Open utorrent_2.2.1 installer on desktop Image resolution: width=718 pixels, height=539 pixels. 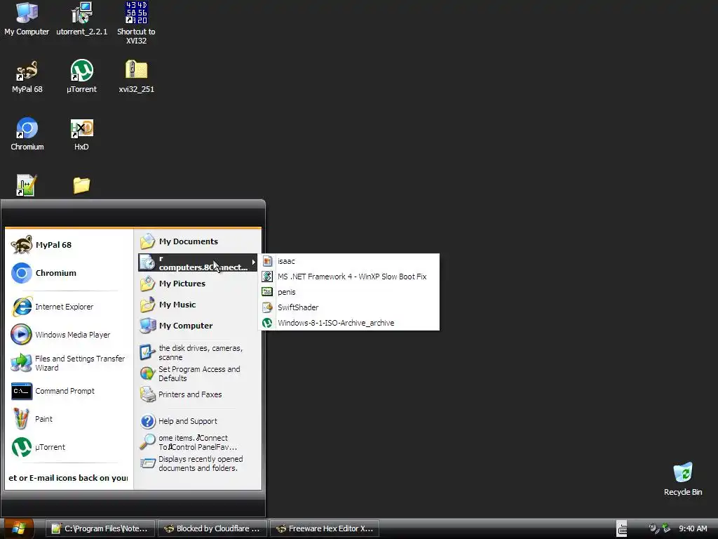click(x=81, y=18)
